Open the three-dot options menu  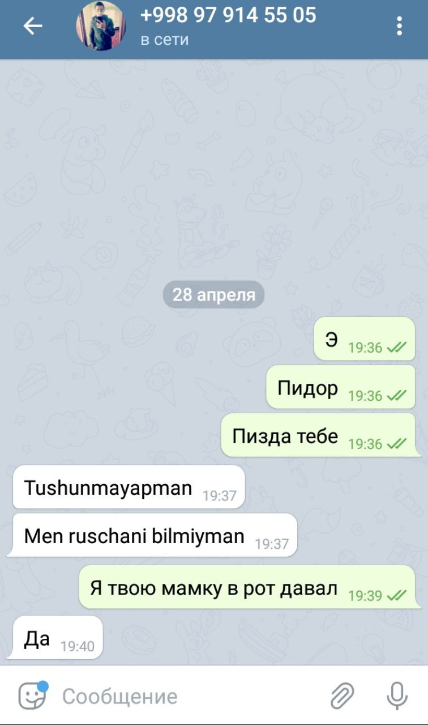399,26
